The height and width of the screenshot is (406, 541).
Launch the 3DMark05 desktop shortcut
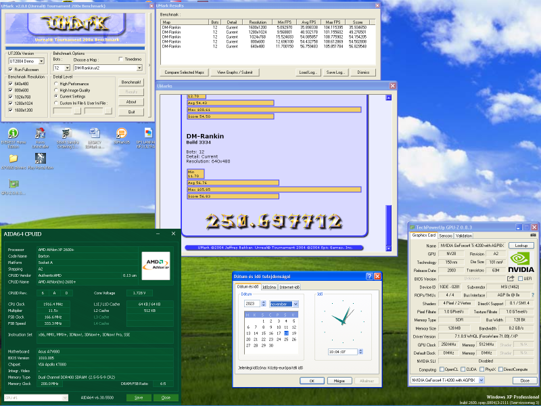point(121,133)
